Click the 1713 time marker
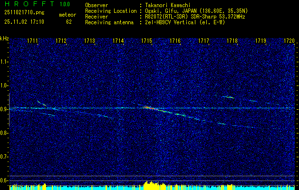Viewport: 299px width, 190px height. coord(90,40)
